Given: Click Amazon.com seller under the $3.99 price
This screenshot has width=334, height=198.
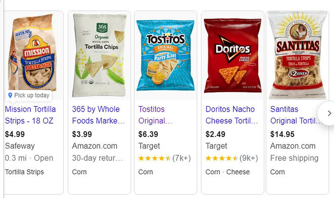Looking at the screenshot, I should tap(95, 146).
